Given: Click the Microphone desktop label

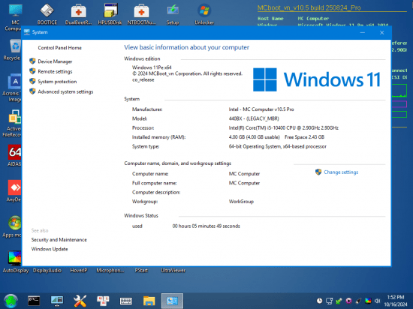Looking at the screenshot, I should (110, 270).
